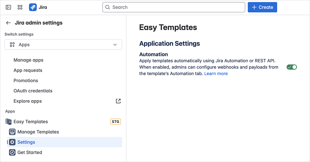Click the STG badge beside Easy Templates
The height and width of the screenshot is (162, 310).
pyautogui.click(x=115, y=122)
